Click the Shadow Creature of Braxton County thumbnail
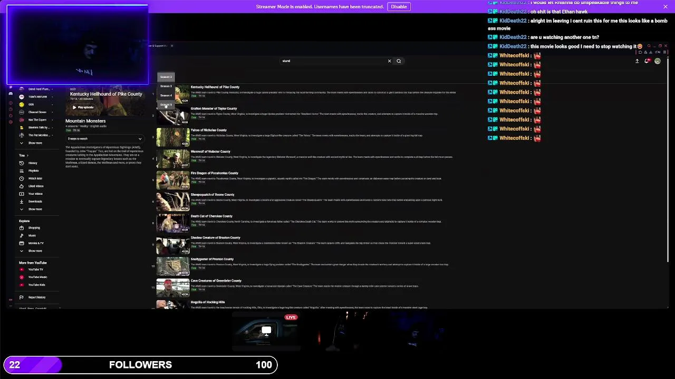Screen dimensions: 675x379 coord(172,245)
